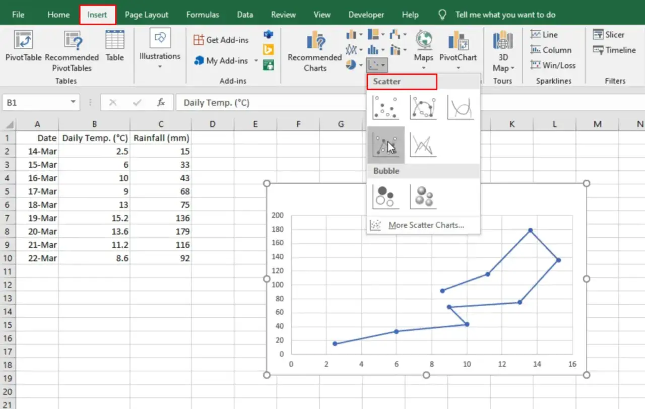Open the Name Box dropdown arrow

pyautogui.click(x=74, y=102)
